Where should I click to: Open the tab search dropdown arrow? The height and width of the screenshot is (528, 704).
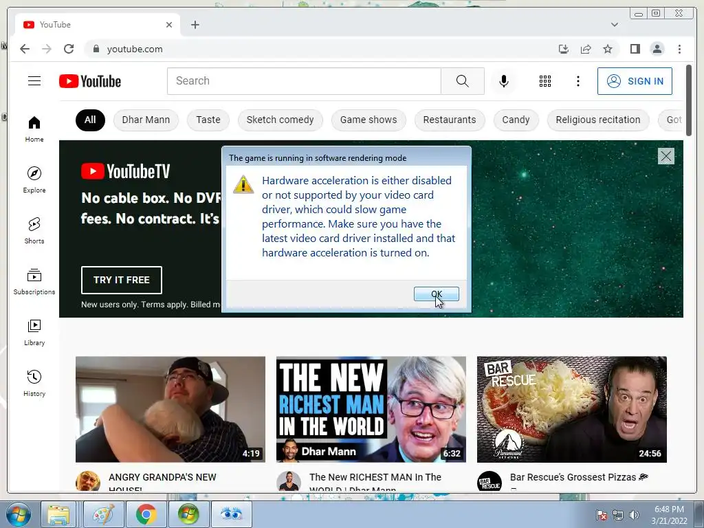(614, 25)
